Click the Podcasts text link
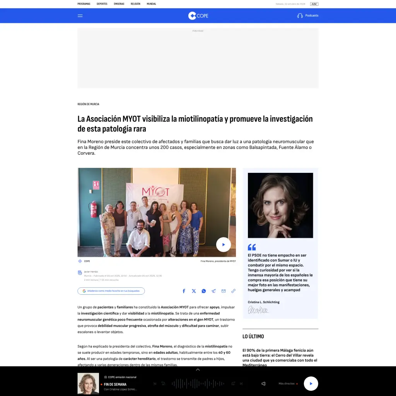 tap(312, 15)
